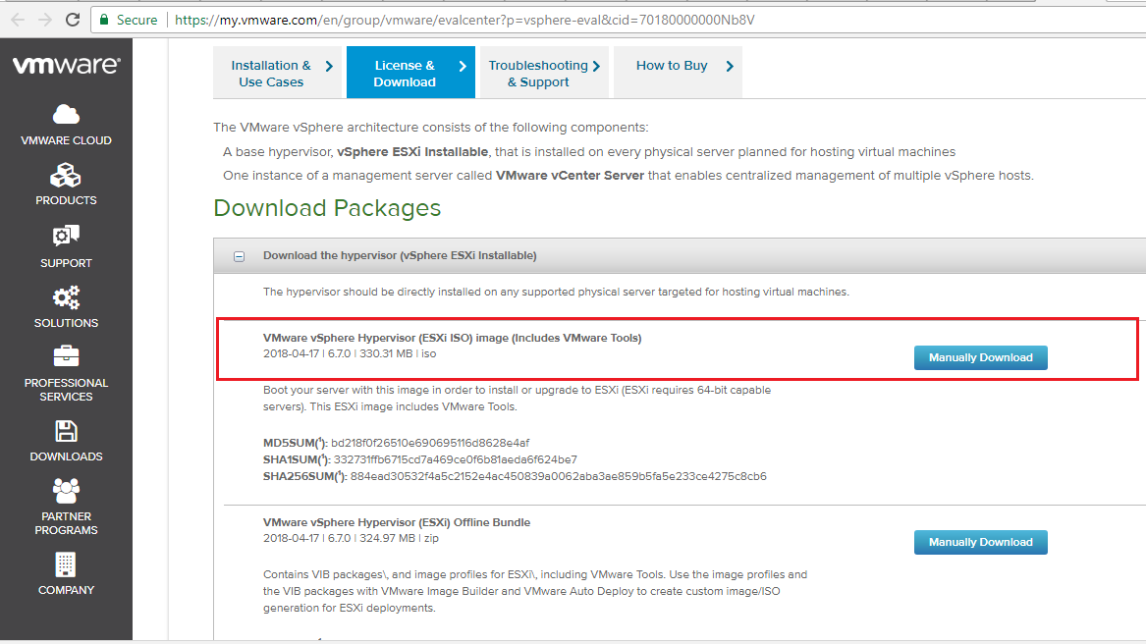Open Solutions via the gears icon

point(66,297)
